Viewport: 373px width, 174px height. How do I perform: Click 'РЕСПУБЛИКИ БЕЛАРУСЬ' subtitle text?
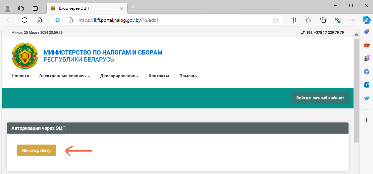[x=79, y=60]
